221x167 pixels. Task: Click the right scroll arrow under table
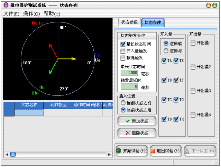pos(109,154)
